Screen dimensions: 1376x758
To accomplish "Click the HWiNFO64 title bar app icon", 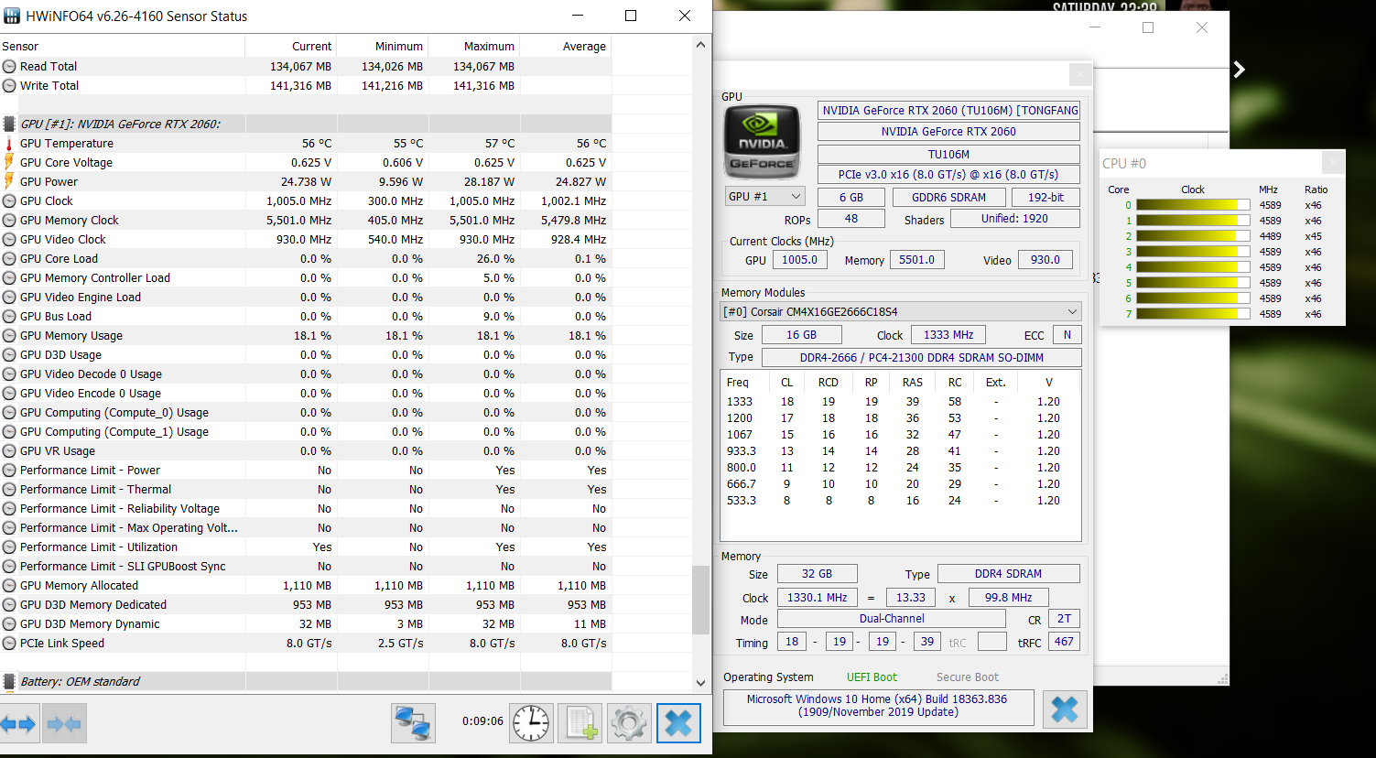I will coord(12,16).
